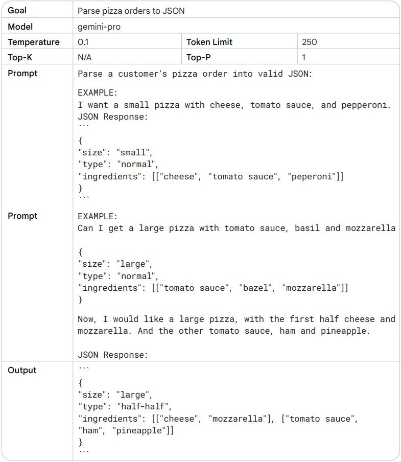401x462 pixels.
Task: Select the Top-P value 1
Action: tap(304, 57)
